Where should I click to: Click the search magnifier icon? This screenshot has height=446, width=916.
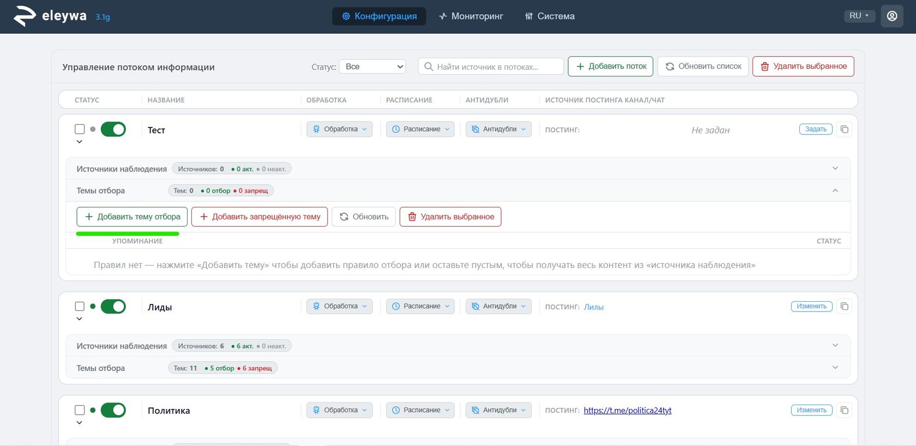429,66
